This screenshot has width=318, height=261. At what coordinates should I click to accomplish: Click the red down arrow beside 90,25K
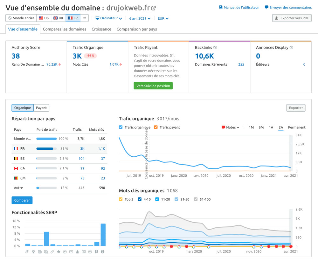click(60, 65)
